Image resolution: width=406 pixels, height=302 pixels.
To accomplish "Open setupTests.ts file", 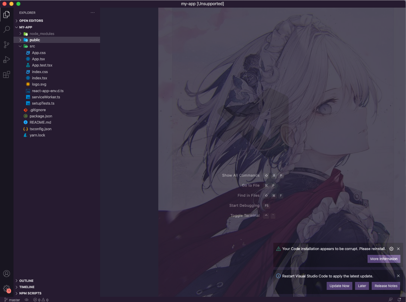I will 57,103.
